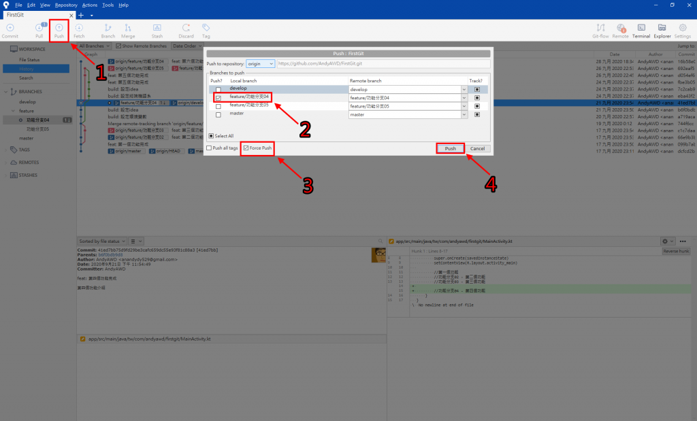The height and width of the screenshot is (421, 697).
Task: Click the Tag toolbar icon
Action: (206, 31)
